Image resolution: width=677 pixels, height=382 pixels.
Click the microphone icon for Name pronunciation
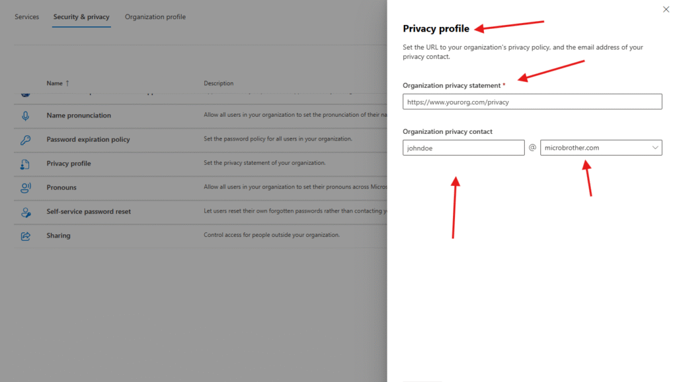[x=26, y=115]
